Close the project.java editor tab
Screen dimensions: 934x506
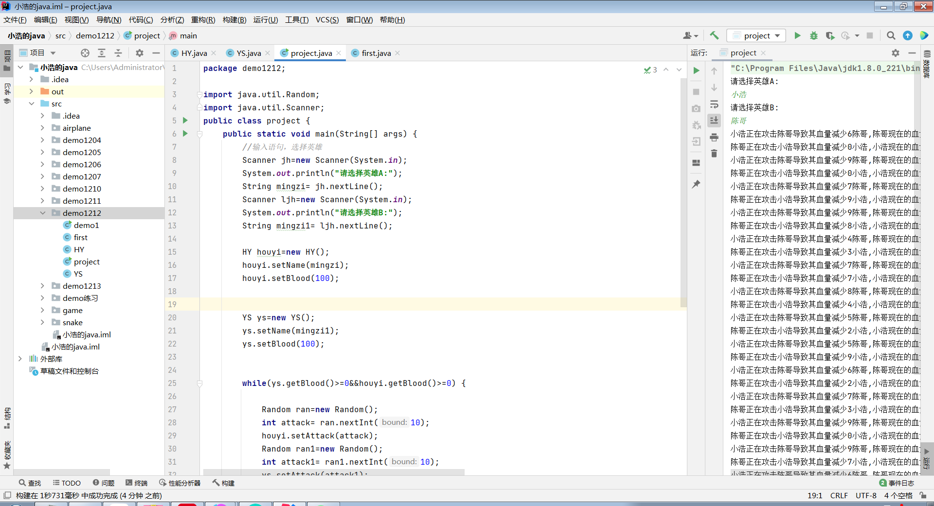coord(339,53)
